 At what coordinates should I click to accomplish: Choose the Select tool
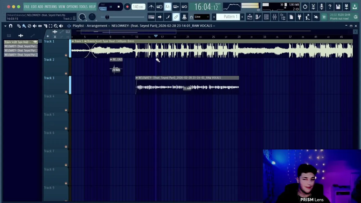coord(50,26)
